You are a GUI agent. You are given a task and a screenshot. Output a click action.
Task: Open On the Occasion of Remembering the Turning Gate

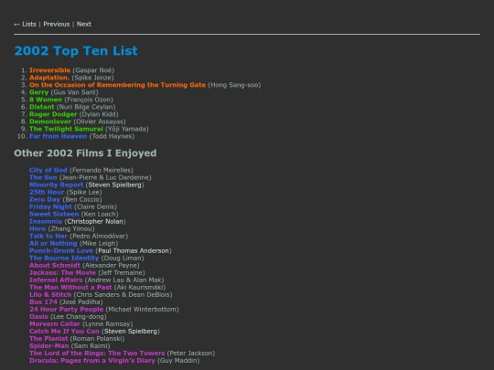tap(117, 85)
